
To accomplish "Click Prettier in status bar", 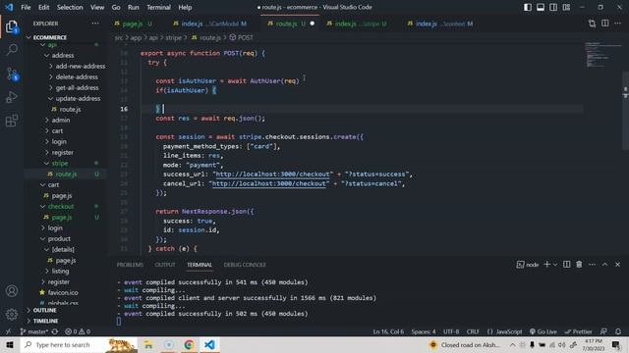I will 578,331.
